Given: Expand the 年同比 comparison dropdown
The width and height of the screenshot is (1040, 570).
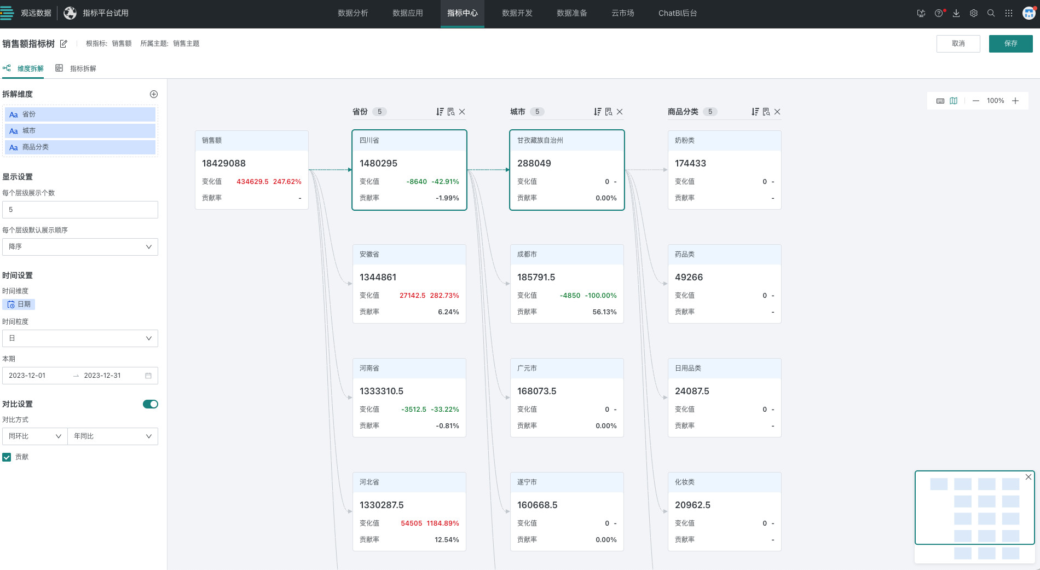Looking at the screenshot, I should click(x=112, y=436).
